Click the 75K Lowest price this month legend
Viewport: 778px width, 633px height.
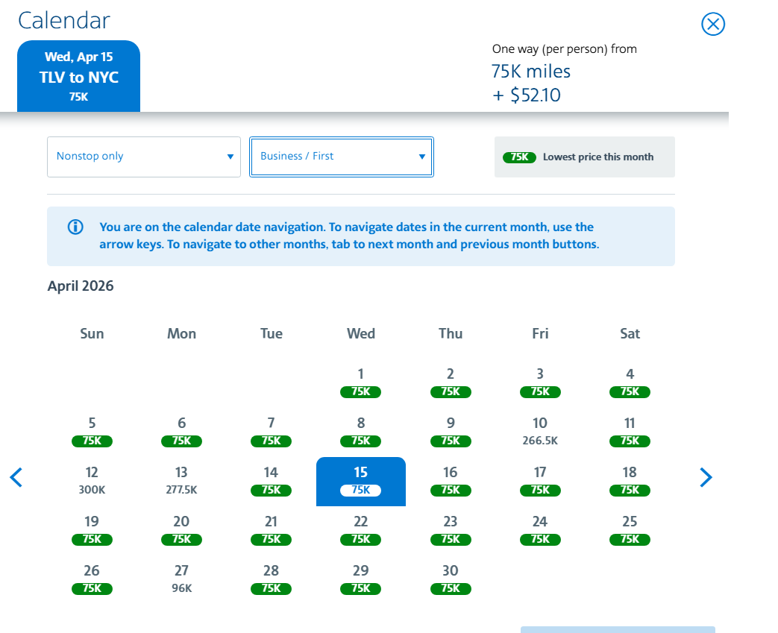pyautogui.click(x=584, y=157)
